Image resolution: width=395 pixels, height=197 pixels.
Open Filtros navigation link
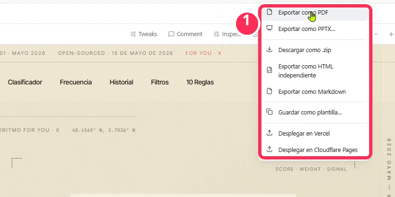click(x=160, y=82)
